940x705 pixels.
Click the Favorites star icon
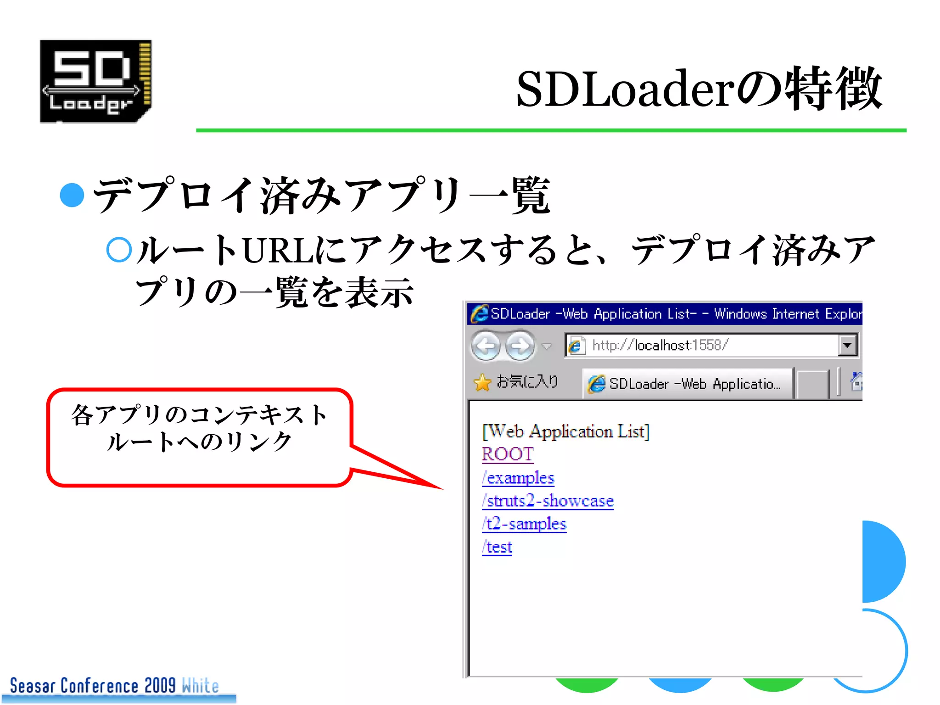coord(482,382)
